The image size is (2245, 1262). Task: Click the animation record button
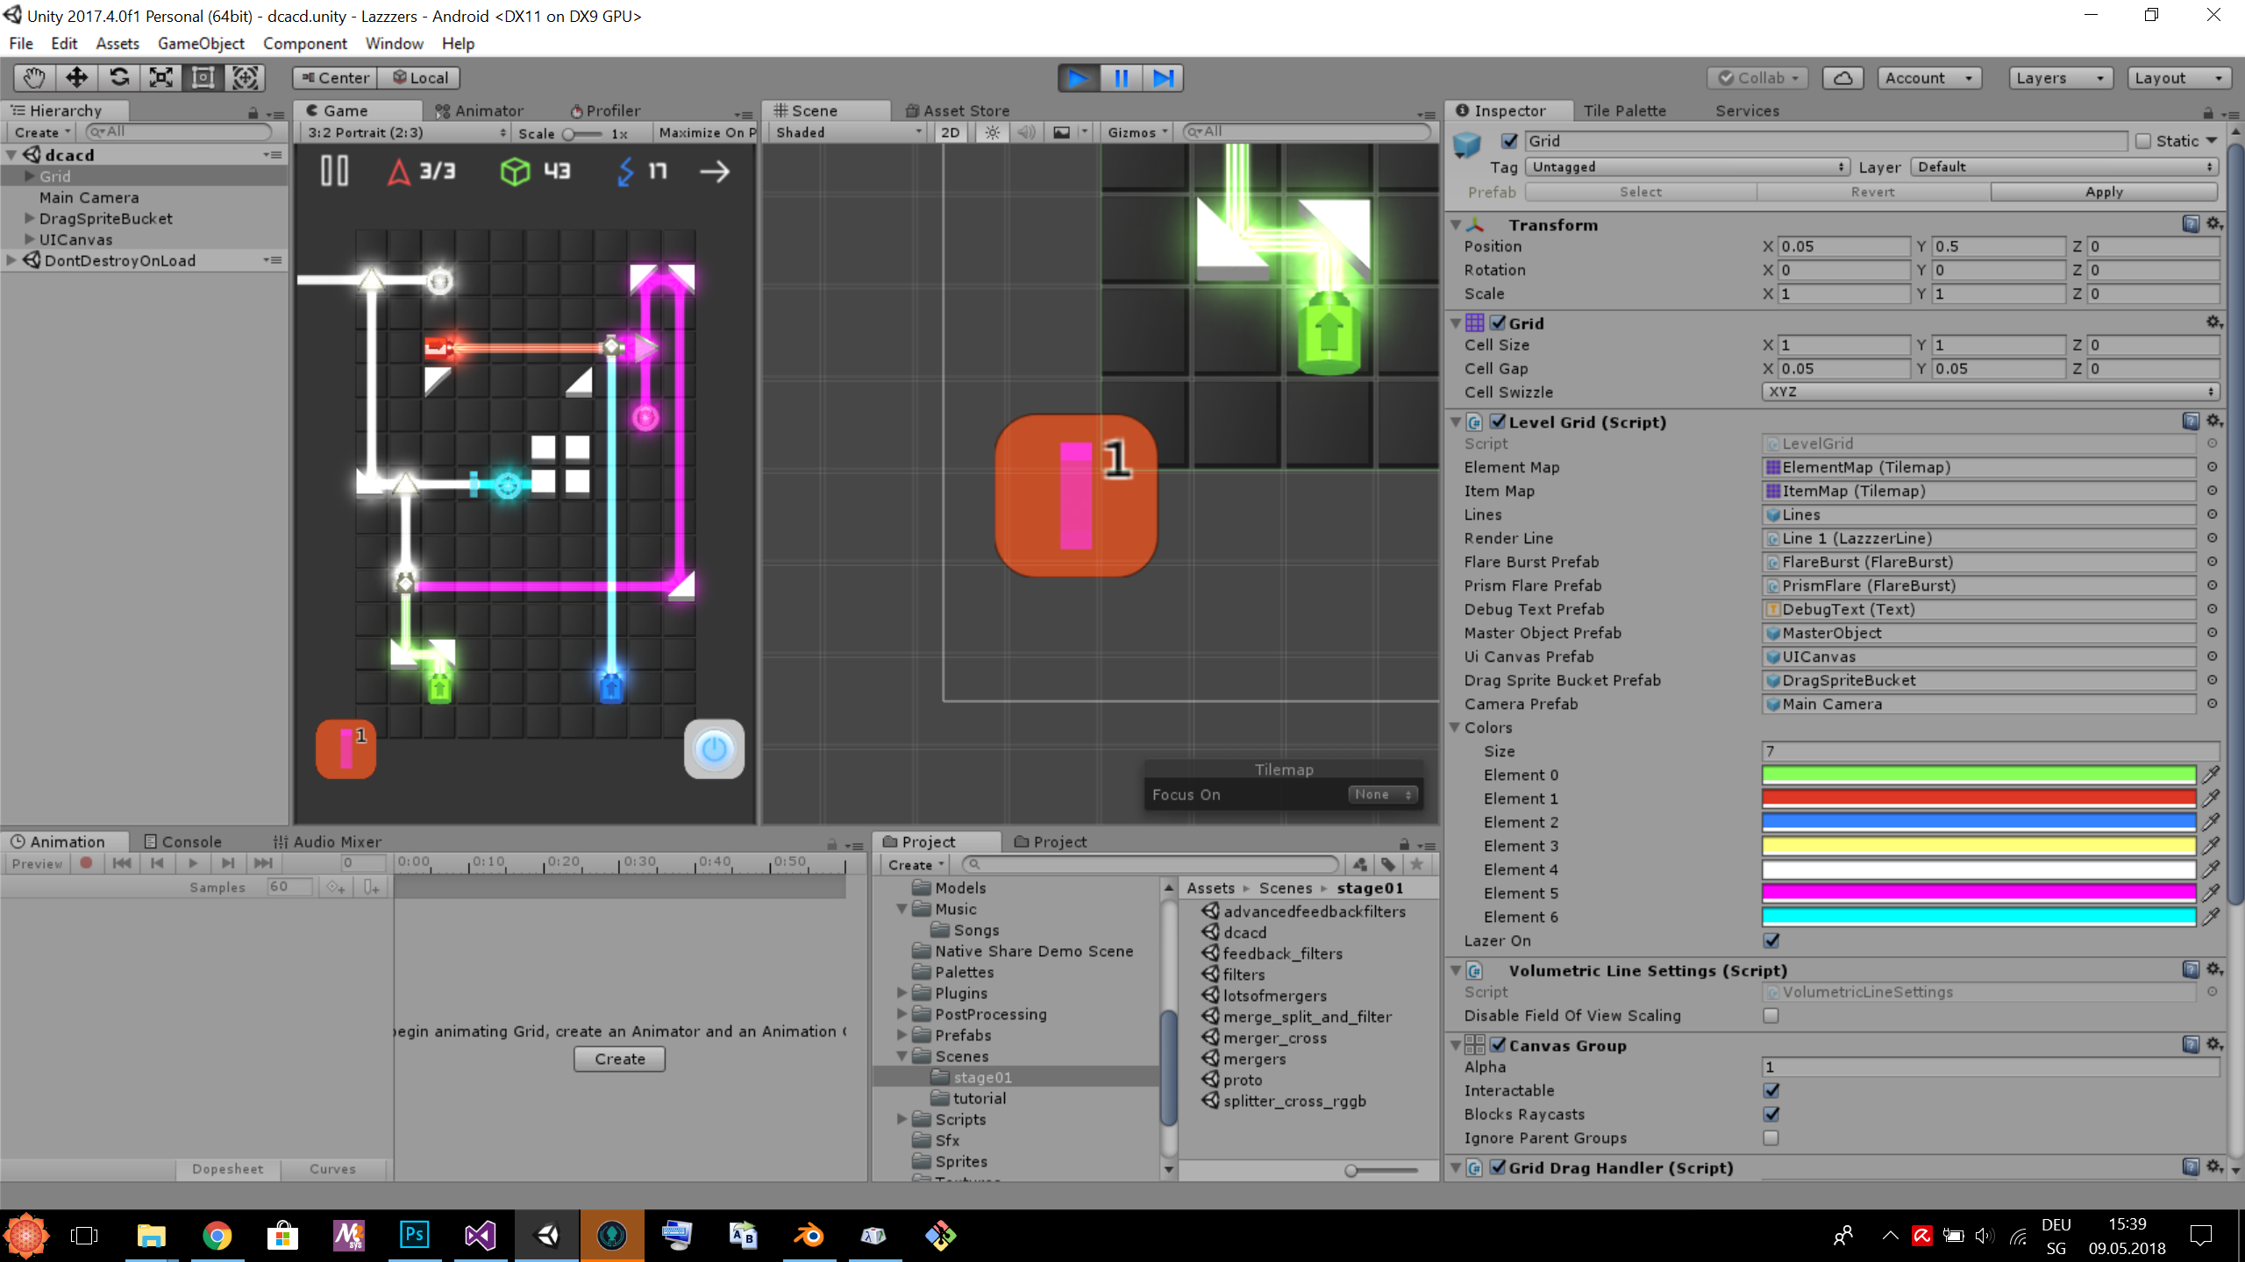pyautogui.click(x=86, y=863)
